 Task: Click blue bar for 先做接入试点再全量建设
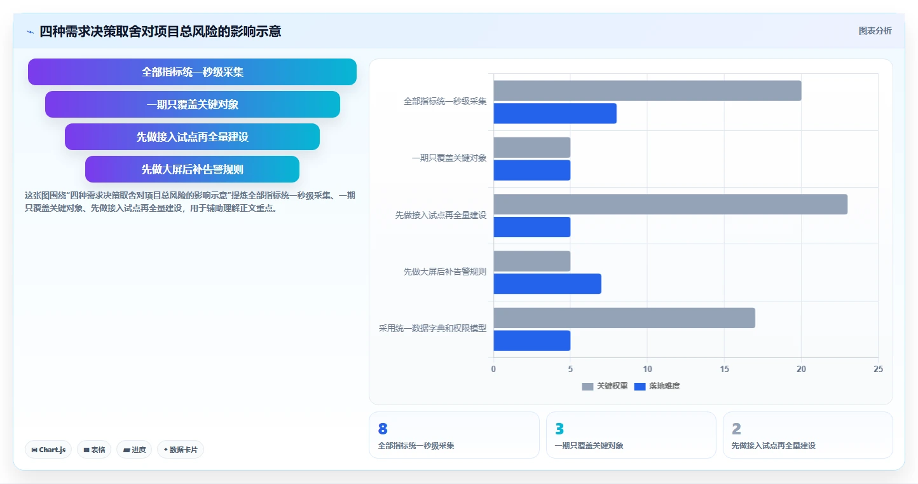pyautogui.click(x=532, y=227)
